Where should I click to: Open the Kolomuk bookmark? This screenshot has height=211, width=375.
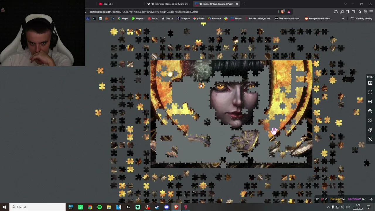[x=214, y=18]
